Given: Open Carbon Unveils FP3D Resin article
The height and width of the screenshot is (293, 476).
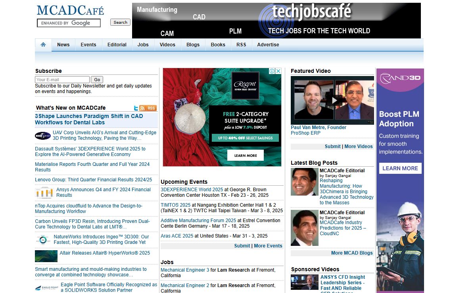Looking at the screenshot, I should click(92, 224).
